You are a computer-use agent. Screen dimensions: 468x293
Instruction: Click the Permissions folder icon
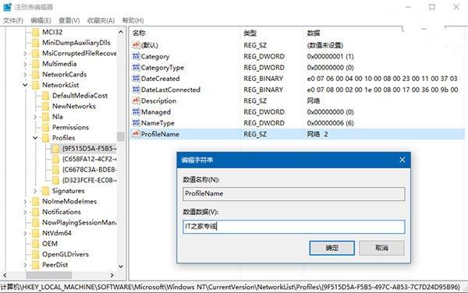(46, 128)
